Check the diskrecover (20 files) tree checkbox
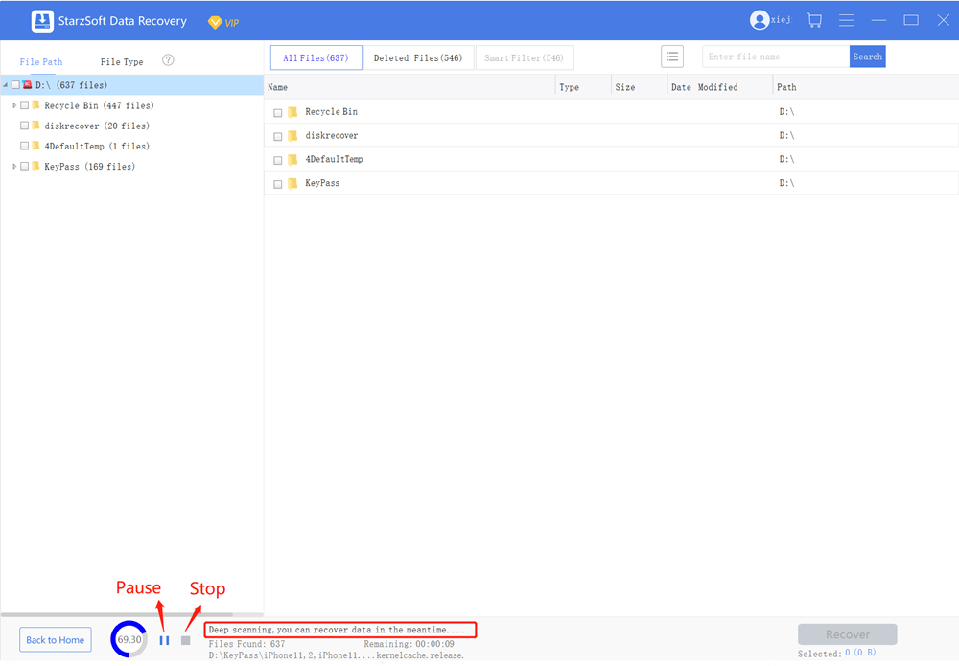This screenshot has width=959, height=666. pos(25,126)
